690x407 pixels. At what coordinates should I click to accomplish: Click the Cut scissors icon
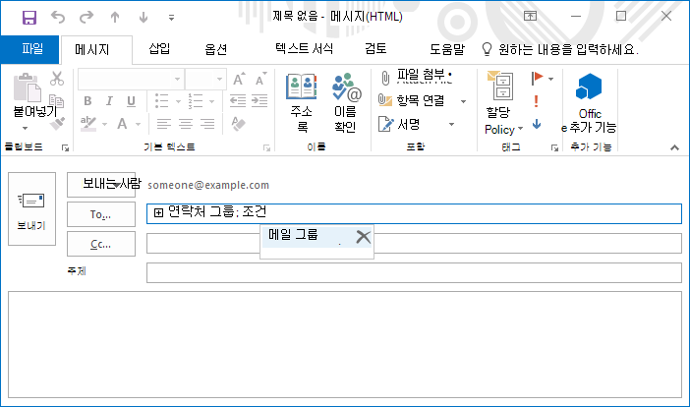click(57, 79)
